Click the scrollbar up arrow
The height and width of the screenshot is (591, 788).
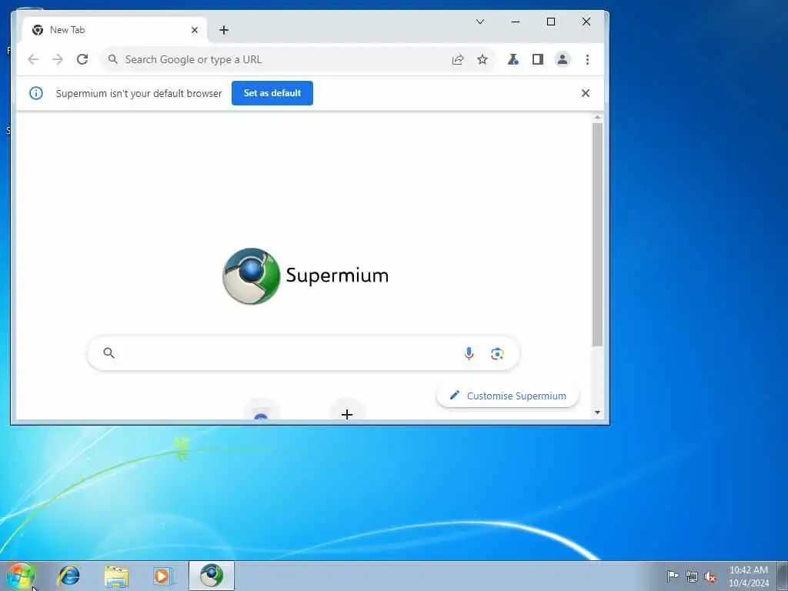597,118
